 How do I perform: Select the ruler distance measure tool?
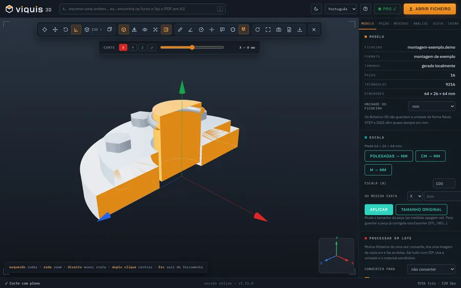[x=180, y=30]
